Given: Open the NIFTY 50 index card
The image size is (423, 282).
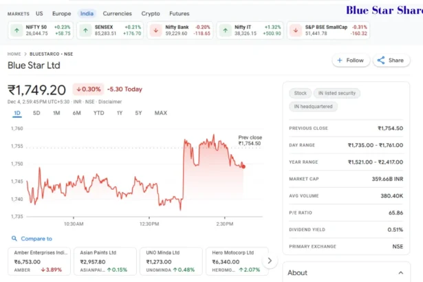Looking at the screenshot, I should pos(41,30).
